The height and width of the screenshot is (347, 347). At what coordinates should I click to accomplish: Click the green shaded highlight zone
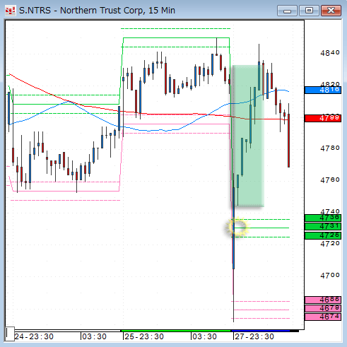[x=248, y=136]
